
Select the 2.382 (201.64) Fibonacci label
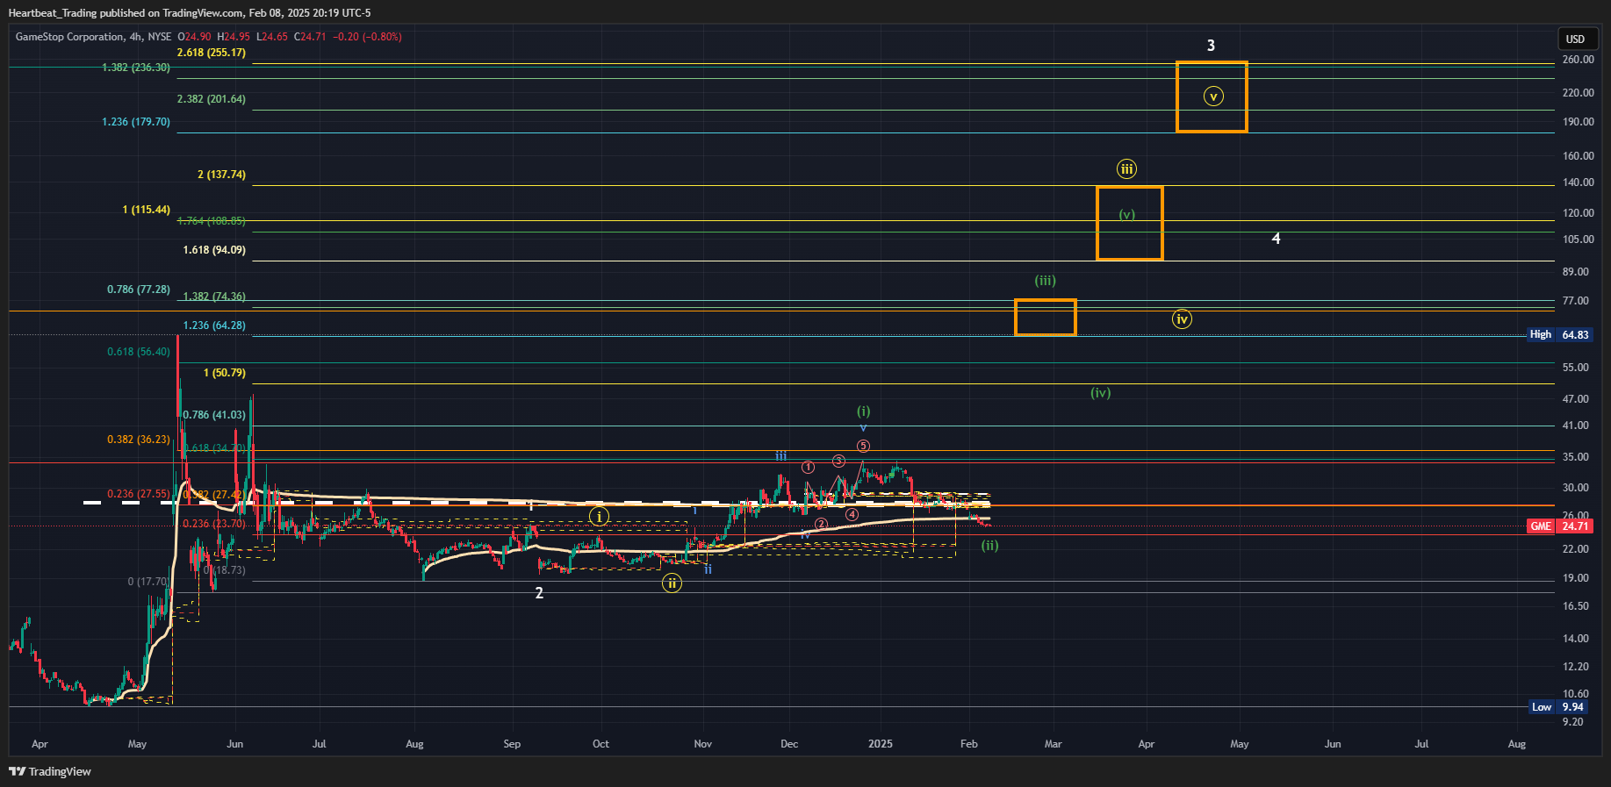point(212,99)
